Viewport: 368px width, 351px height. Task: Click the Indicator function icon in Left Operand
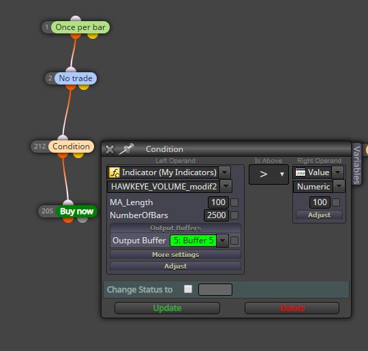click(114, 172)
